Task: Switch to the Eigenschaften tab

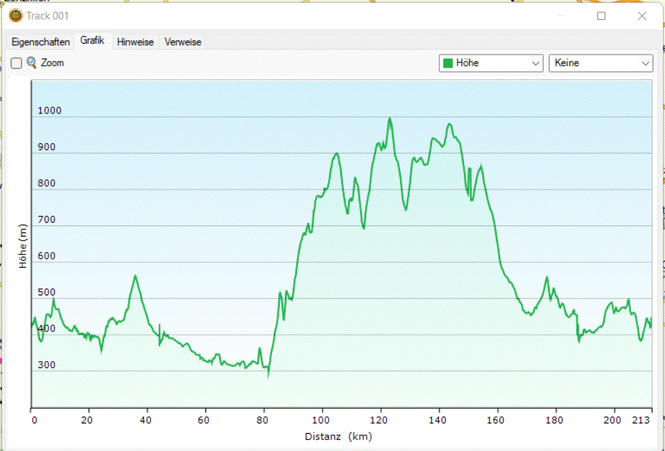Action: (40, 42)
